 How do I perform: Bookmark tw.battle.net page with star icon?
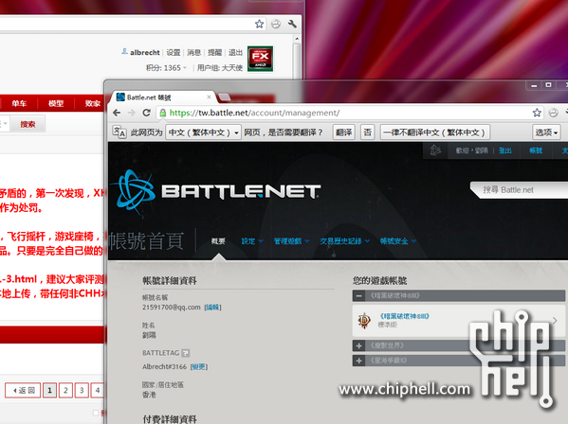[x=537, y=113]
